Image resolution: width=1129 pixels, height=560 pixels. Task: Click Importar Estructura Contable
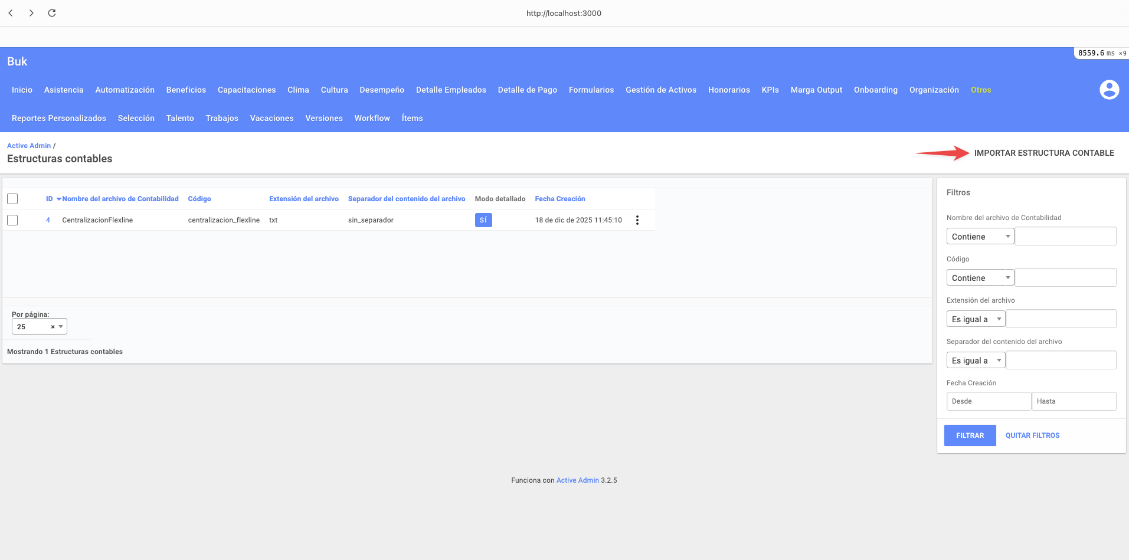tap(1043, 153)
